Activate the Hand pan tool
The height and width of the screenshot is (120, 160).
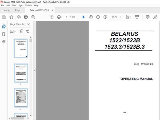pos(91,17)
